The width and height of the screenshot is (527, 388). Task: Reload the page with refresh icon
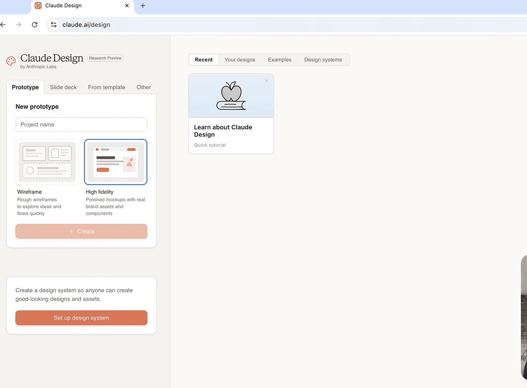click(34, 25)
